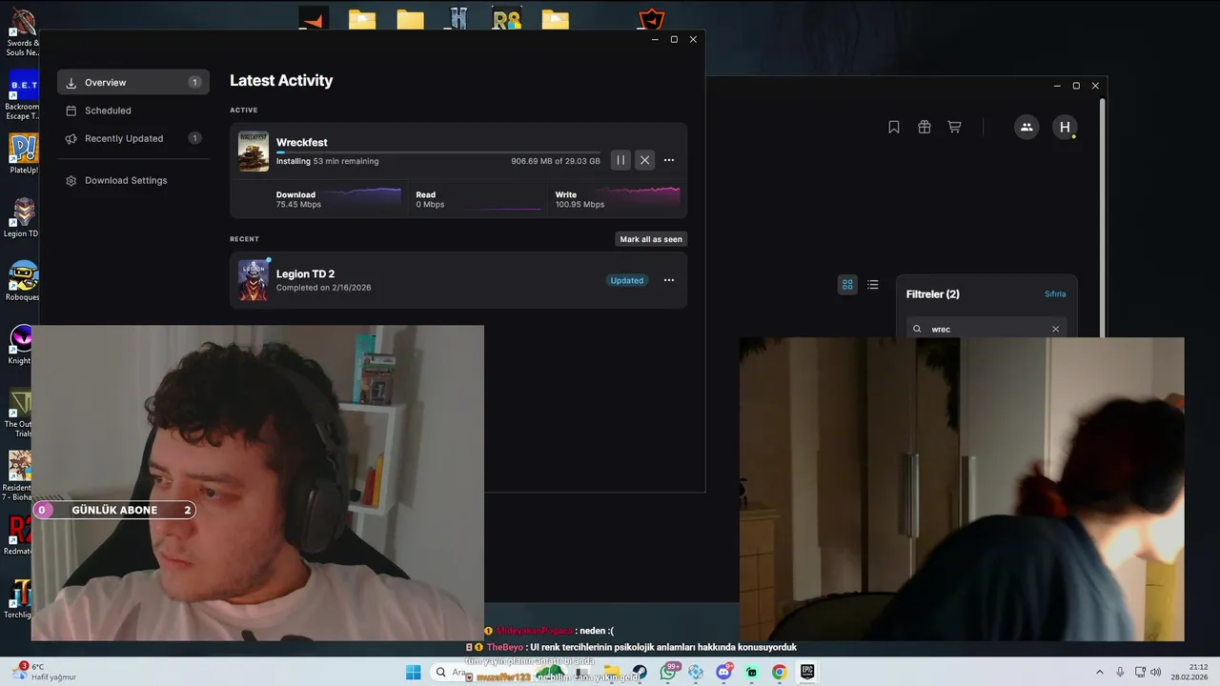
Task: Open the wishlist bookmark icon in Epic launcher
Action: (x=894, y=127)
